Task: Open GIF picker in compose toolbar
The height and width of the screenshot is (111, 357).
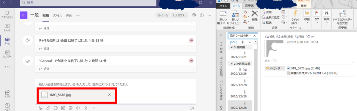Action: (x=63, y=108)
